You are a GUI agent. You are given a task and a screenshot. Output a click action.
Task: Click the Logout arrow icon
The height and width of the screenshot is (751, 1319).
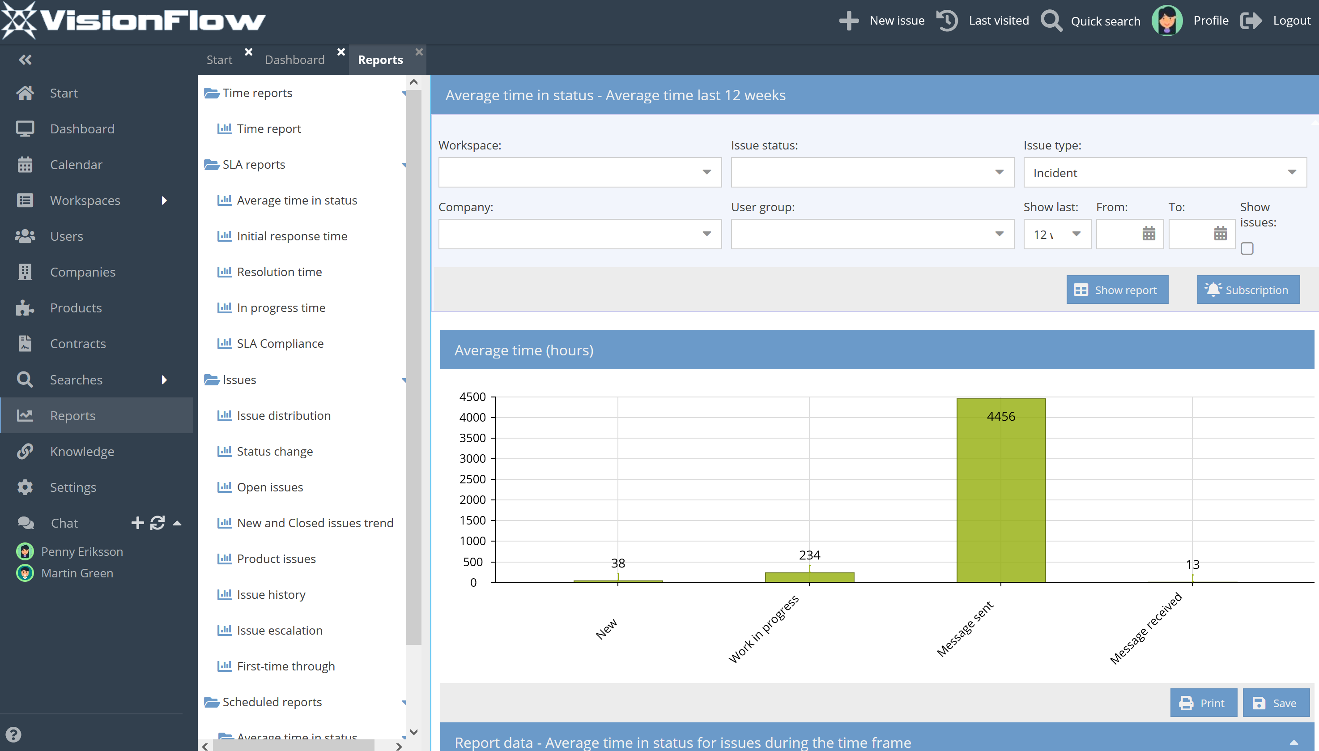1251,21
